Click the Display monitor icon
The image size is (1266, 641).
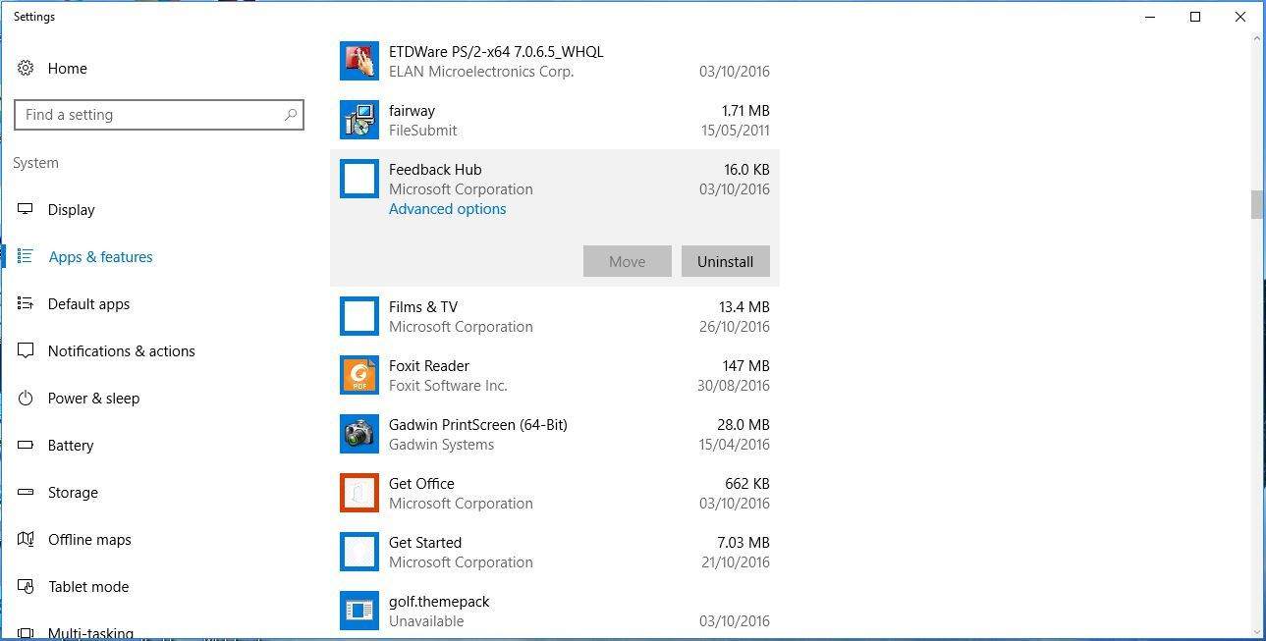26,209
